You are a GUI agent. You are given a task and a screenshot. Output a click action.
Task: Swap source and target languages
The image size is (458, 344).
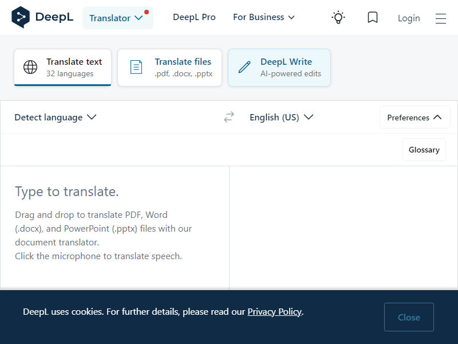click(x=229, y=117)
